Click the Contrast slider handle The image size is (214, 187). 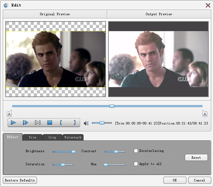[116, 151]
